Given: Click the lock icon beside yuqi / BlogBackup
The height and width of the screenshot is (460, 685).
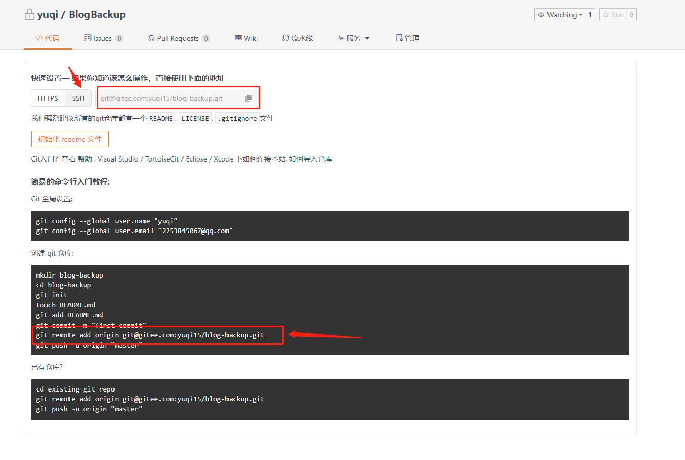Looking at the screenshot, I should tap(29, 14).
